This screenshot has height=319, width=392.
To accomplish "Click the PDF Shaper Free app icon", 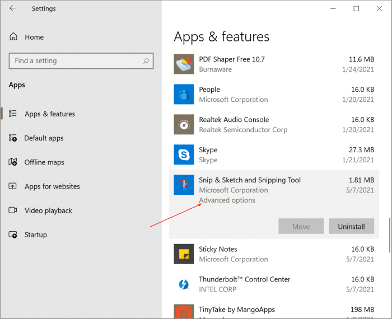I will (184, 64).
